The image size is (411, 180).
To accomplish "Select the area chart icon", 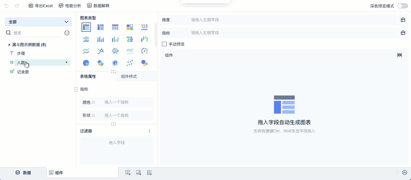I will [130, 51].
